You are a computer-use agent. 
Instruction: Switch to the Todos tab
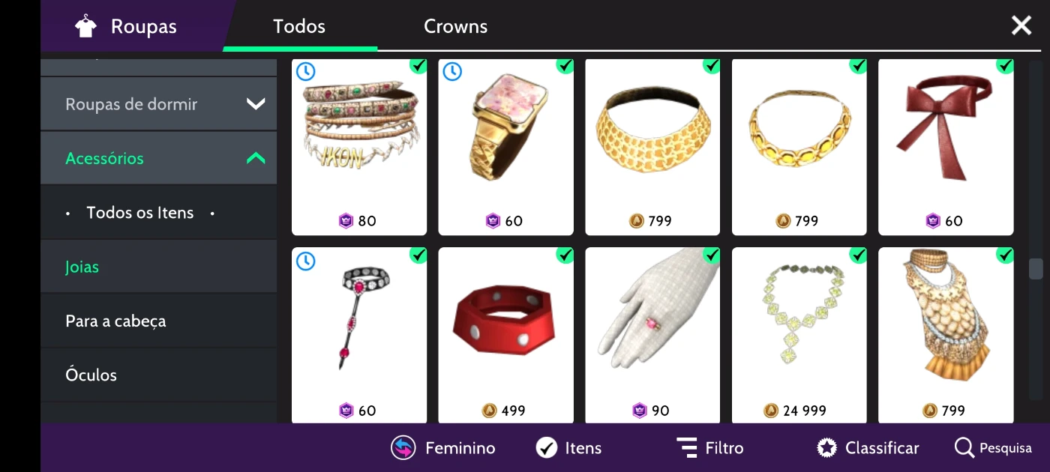[x=299, y=26]
